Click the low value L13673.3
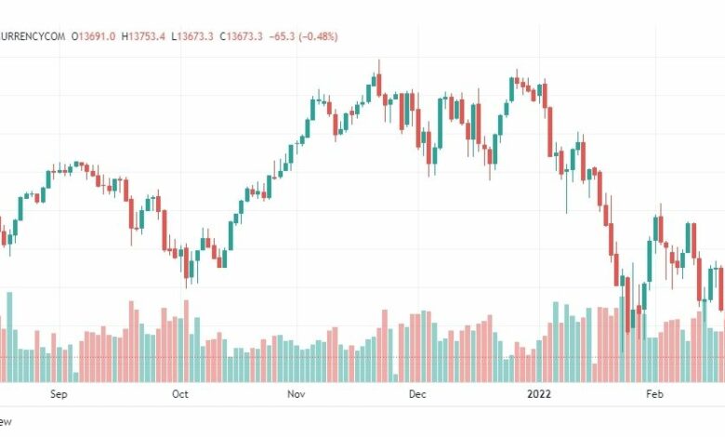 (x=191, y=36)
